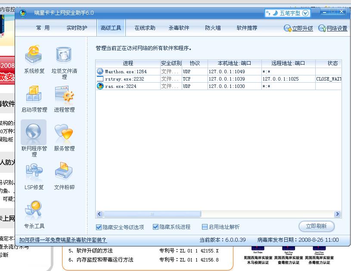
Task: Click the 病毒库发布日期 status text
Action: (298, 240)
